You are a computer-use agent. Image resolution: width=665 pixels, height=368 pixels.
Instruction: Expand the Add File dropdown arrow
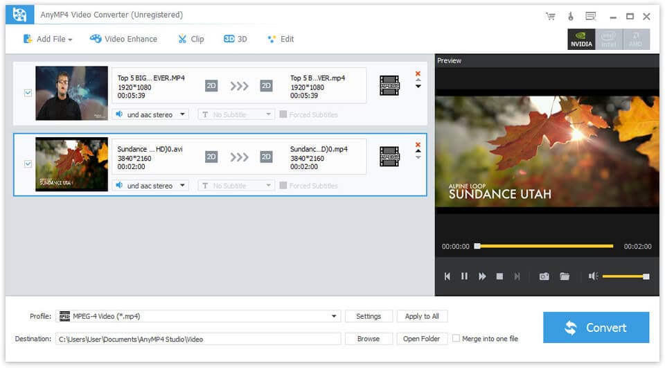point(70,40)
